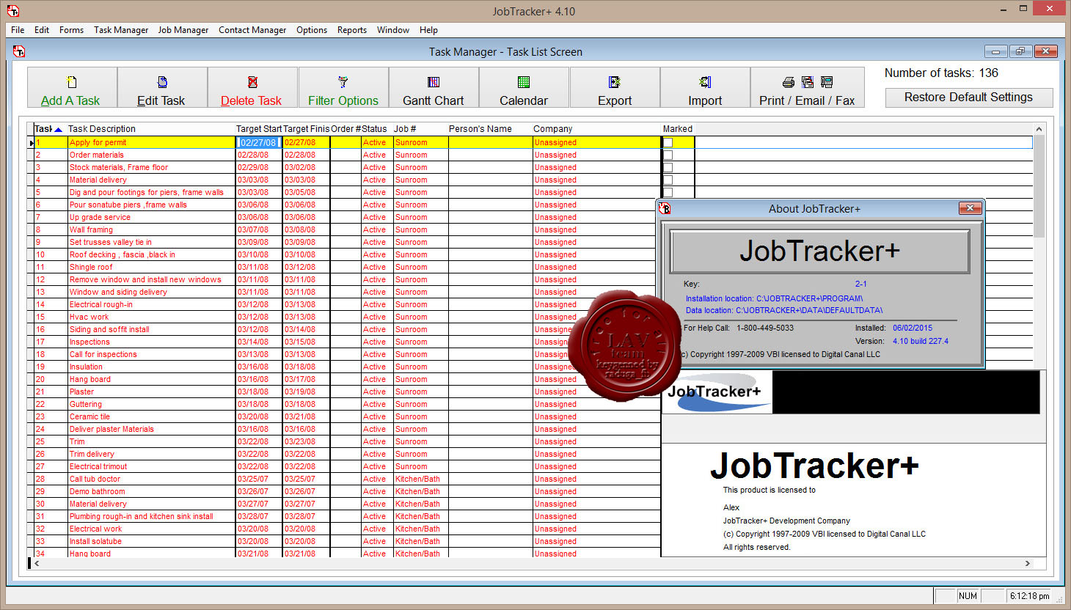Open the Window menu
Image resolution: width=1071 pixels, height=610 pixels.
[x=393, y=30]
